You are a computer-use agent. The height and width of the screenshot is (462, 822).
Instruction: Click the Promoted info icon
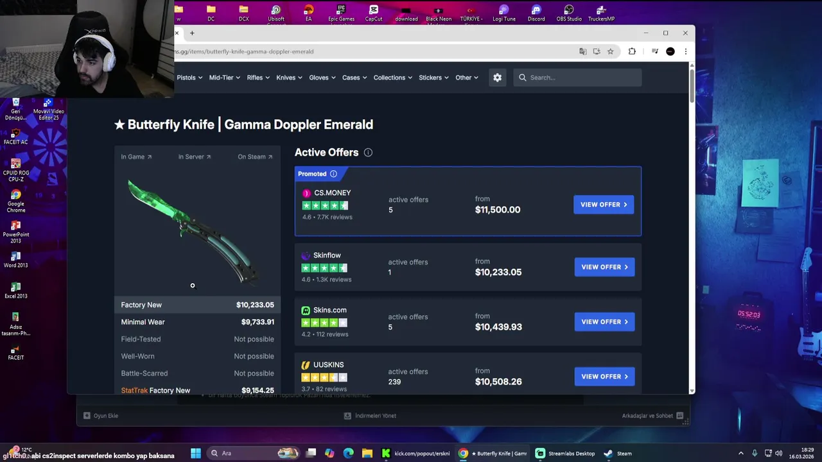(333, 174)
